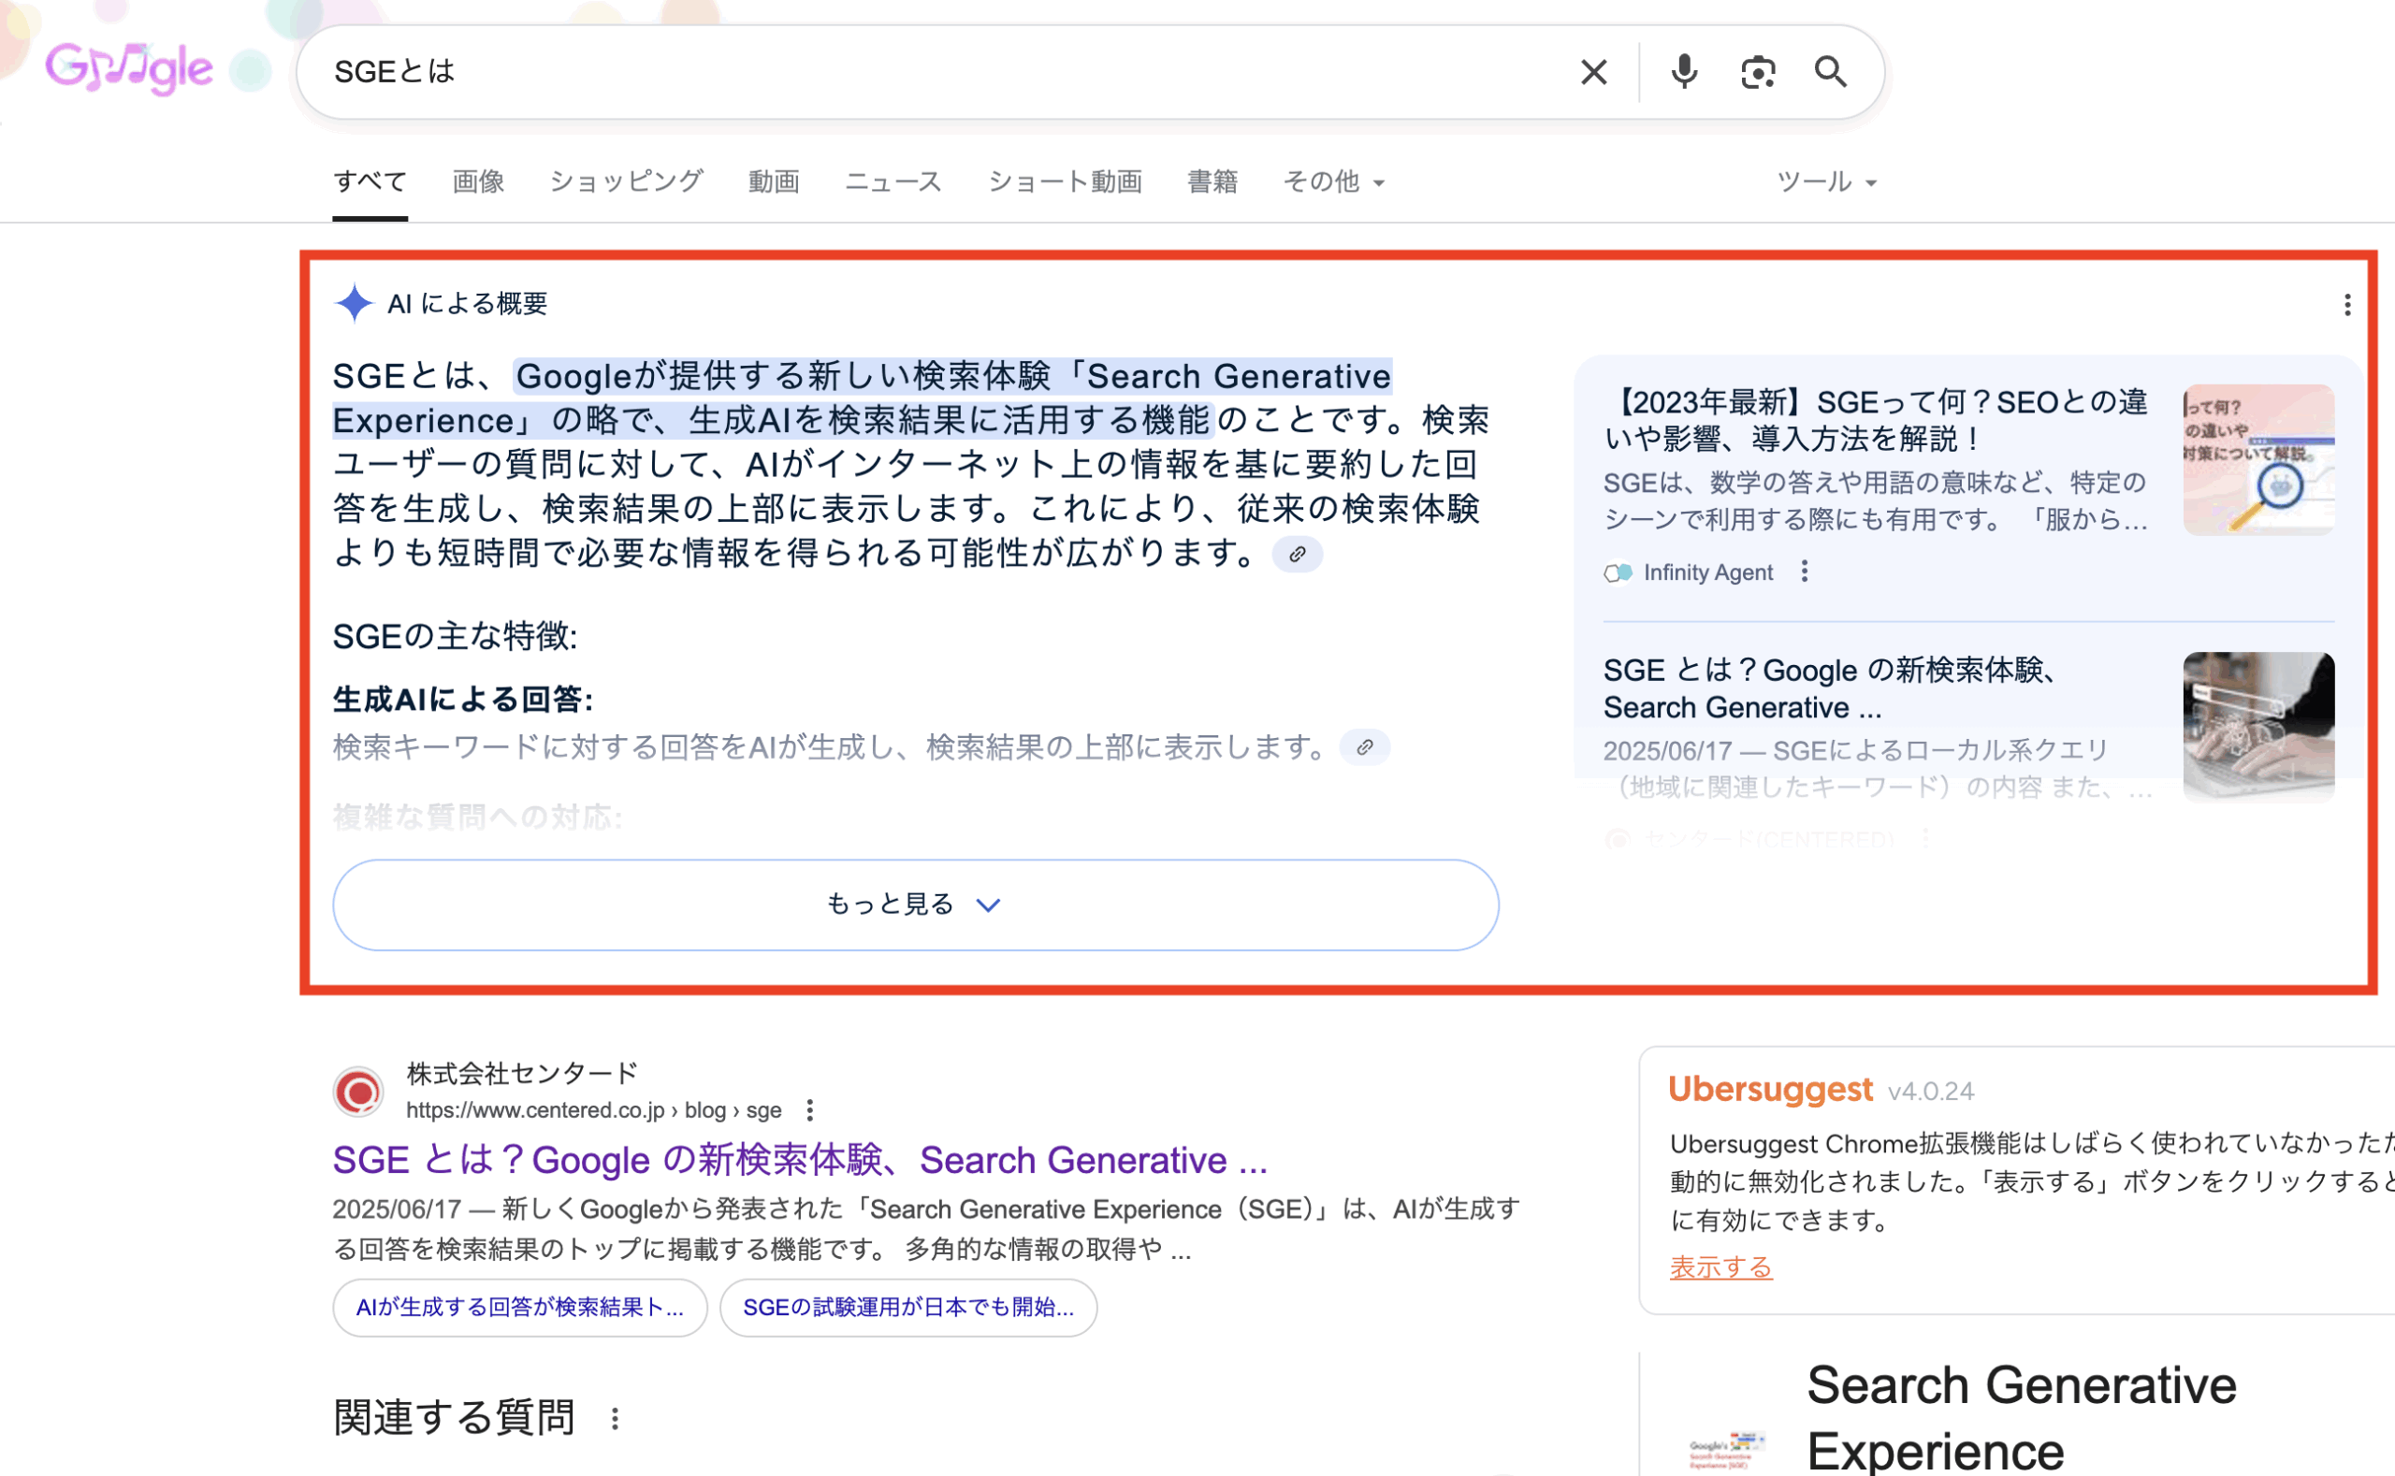Expand AI overview with もっと見る
The image size is (2395, 1476).
915,904
